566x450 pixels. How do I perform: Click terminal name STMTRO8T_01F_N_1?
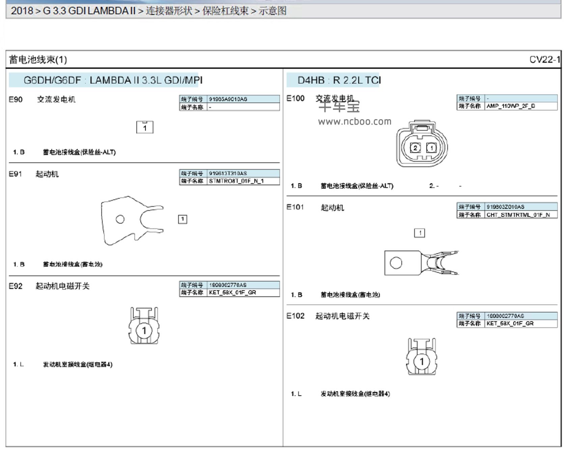(236, 181)
